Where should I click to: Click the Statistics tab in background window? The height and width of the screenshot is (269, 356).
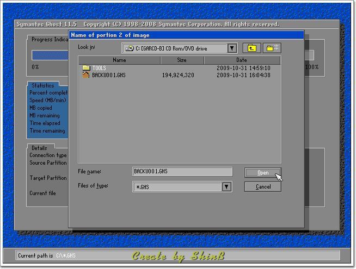(x=43, y=85)
